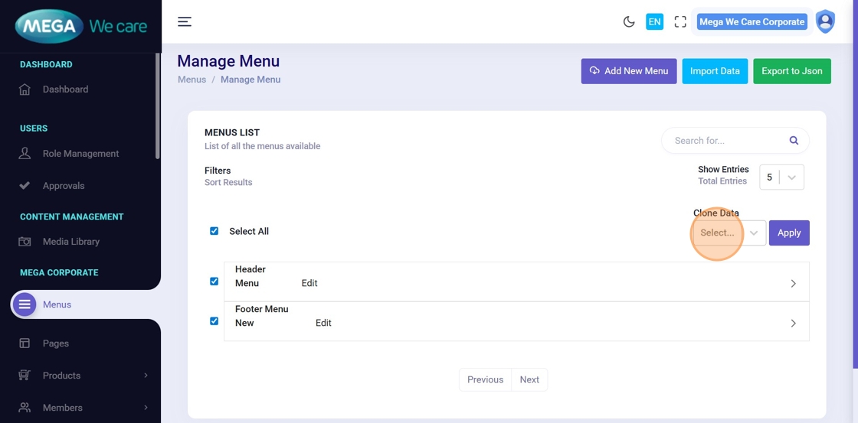
Task: Click the Export to Json button
Action: click(791, 71)
